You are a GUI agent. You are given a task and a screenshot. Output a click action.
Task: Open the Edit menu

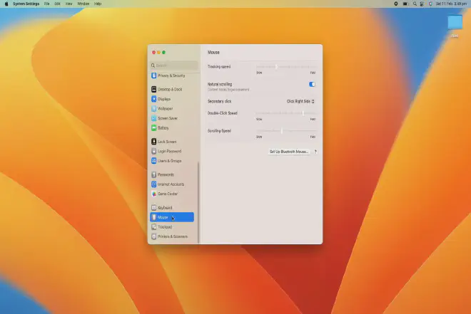pyautogui.click(x=57, y=4)
